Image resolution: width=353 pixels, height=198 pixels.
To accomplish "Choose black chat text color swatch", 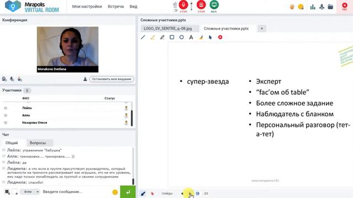I will click(7, 192).
